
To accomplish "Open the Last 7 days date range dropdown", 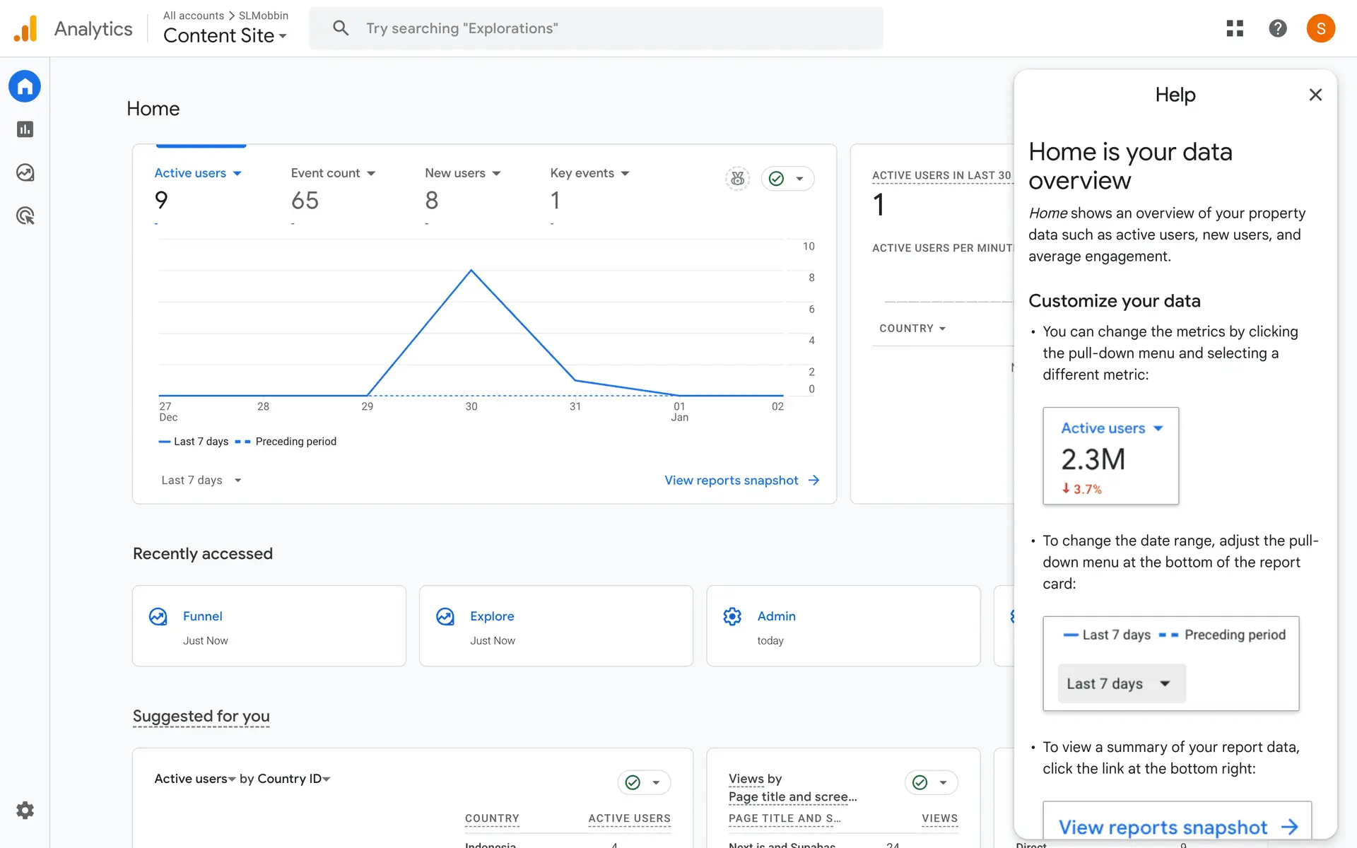I will (x=201, y=481).
